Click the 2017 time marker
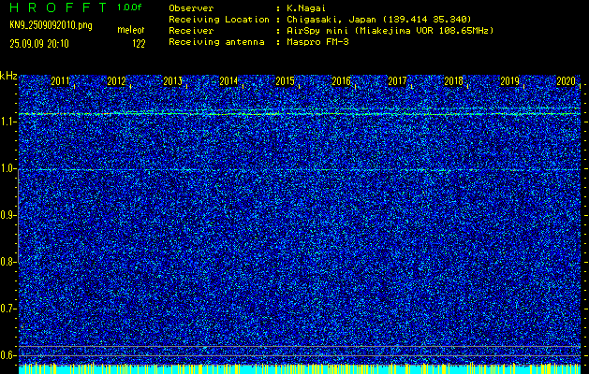 (x=397, y=81)
